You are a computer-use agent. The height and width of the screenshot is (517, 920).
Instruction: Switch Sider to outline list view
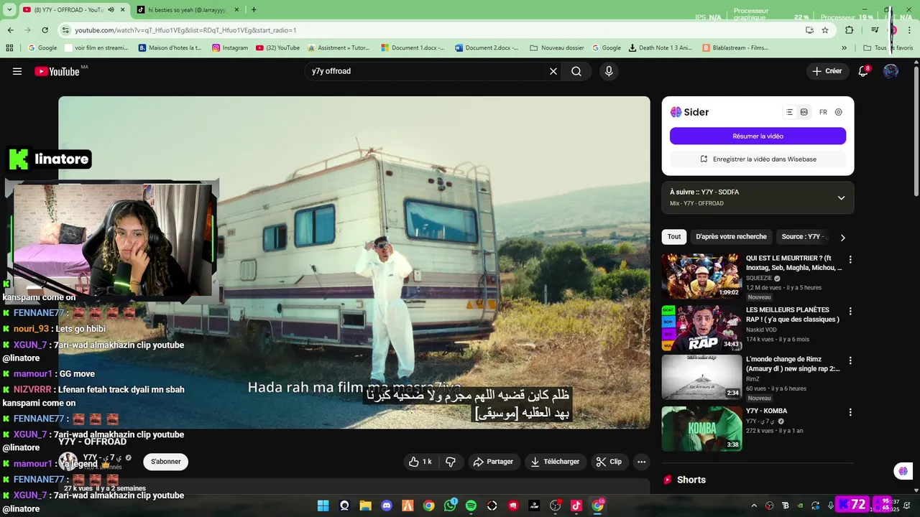pos(789,112)
